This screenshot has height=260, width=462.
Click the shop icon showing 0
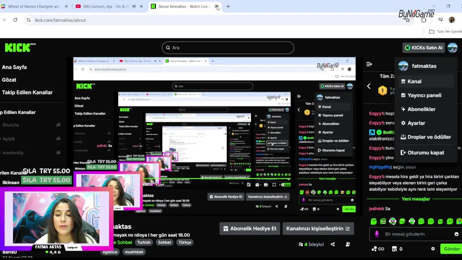tap(397, 249)
